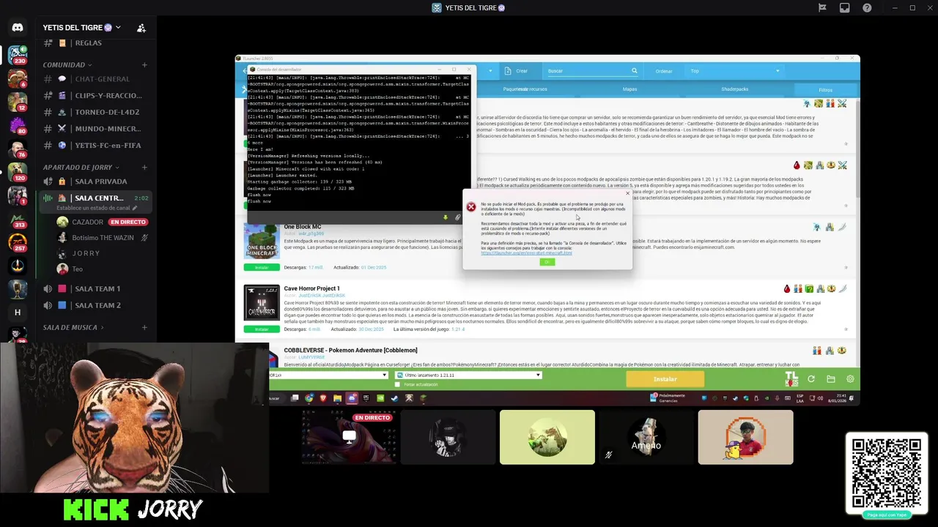Open Chrome from the Windows taskbar
This screenshot has width=938, height=527.
[x=309, y=398]
